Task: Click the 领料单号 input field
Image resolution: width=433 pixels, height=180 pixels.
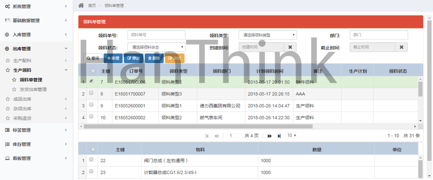Action: click(156, 35)
